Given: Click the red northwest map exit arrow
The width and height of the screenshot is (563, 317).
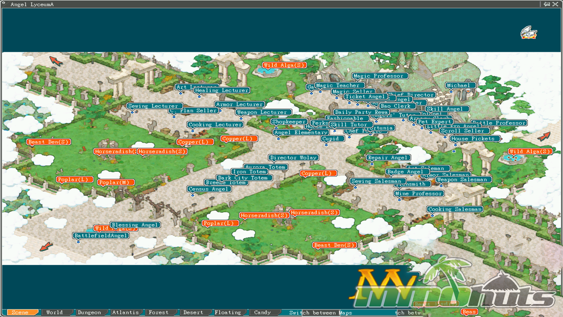Looking at the screenshot, I should click(56, 61).
